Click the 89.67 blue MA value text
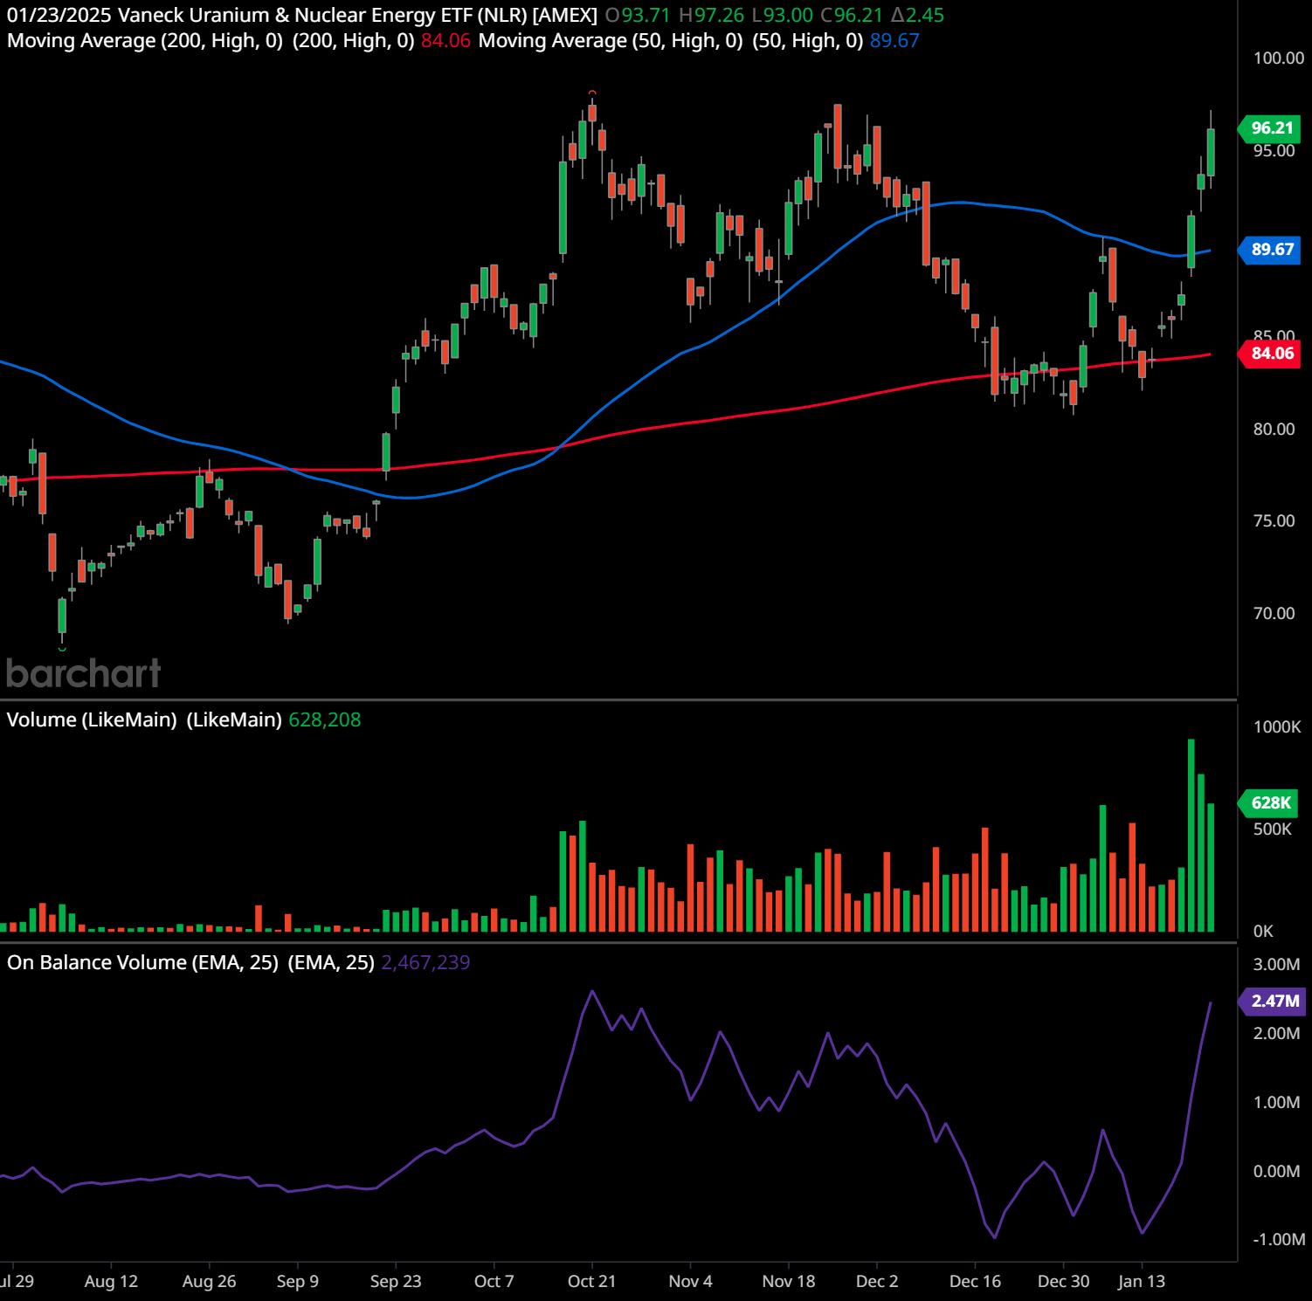Screen dimensions: 1312x1301 pyautogui.click(x=893, y=40)
